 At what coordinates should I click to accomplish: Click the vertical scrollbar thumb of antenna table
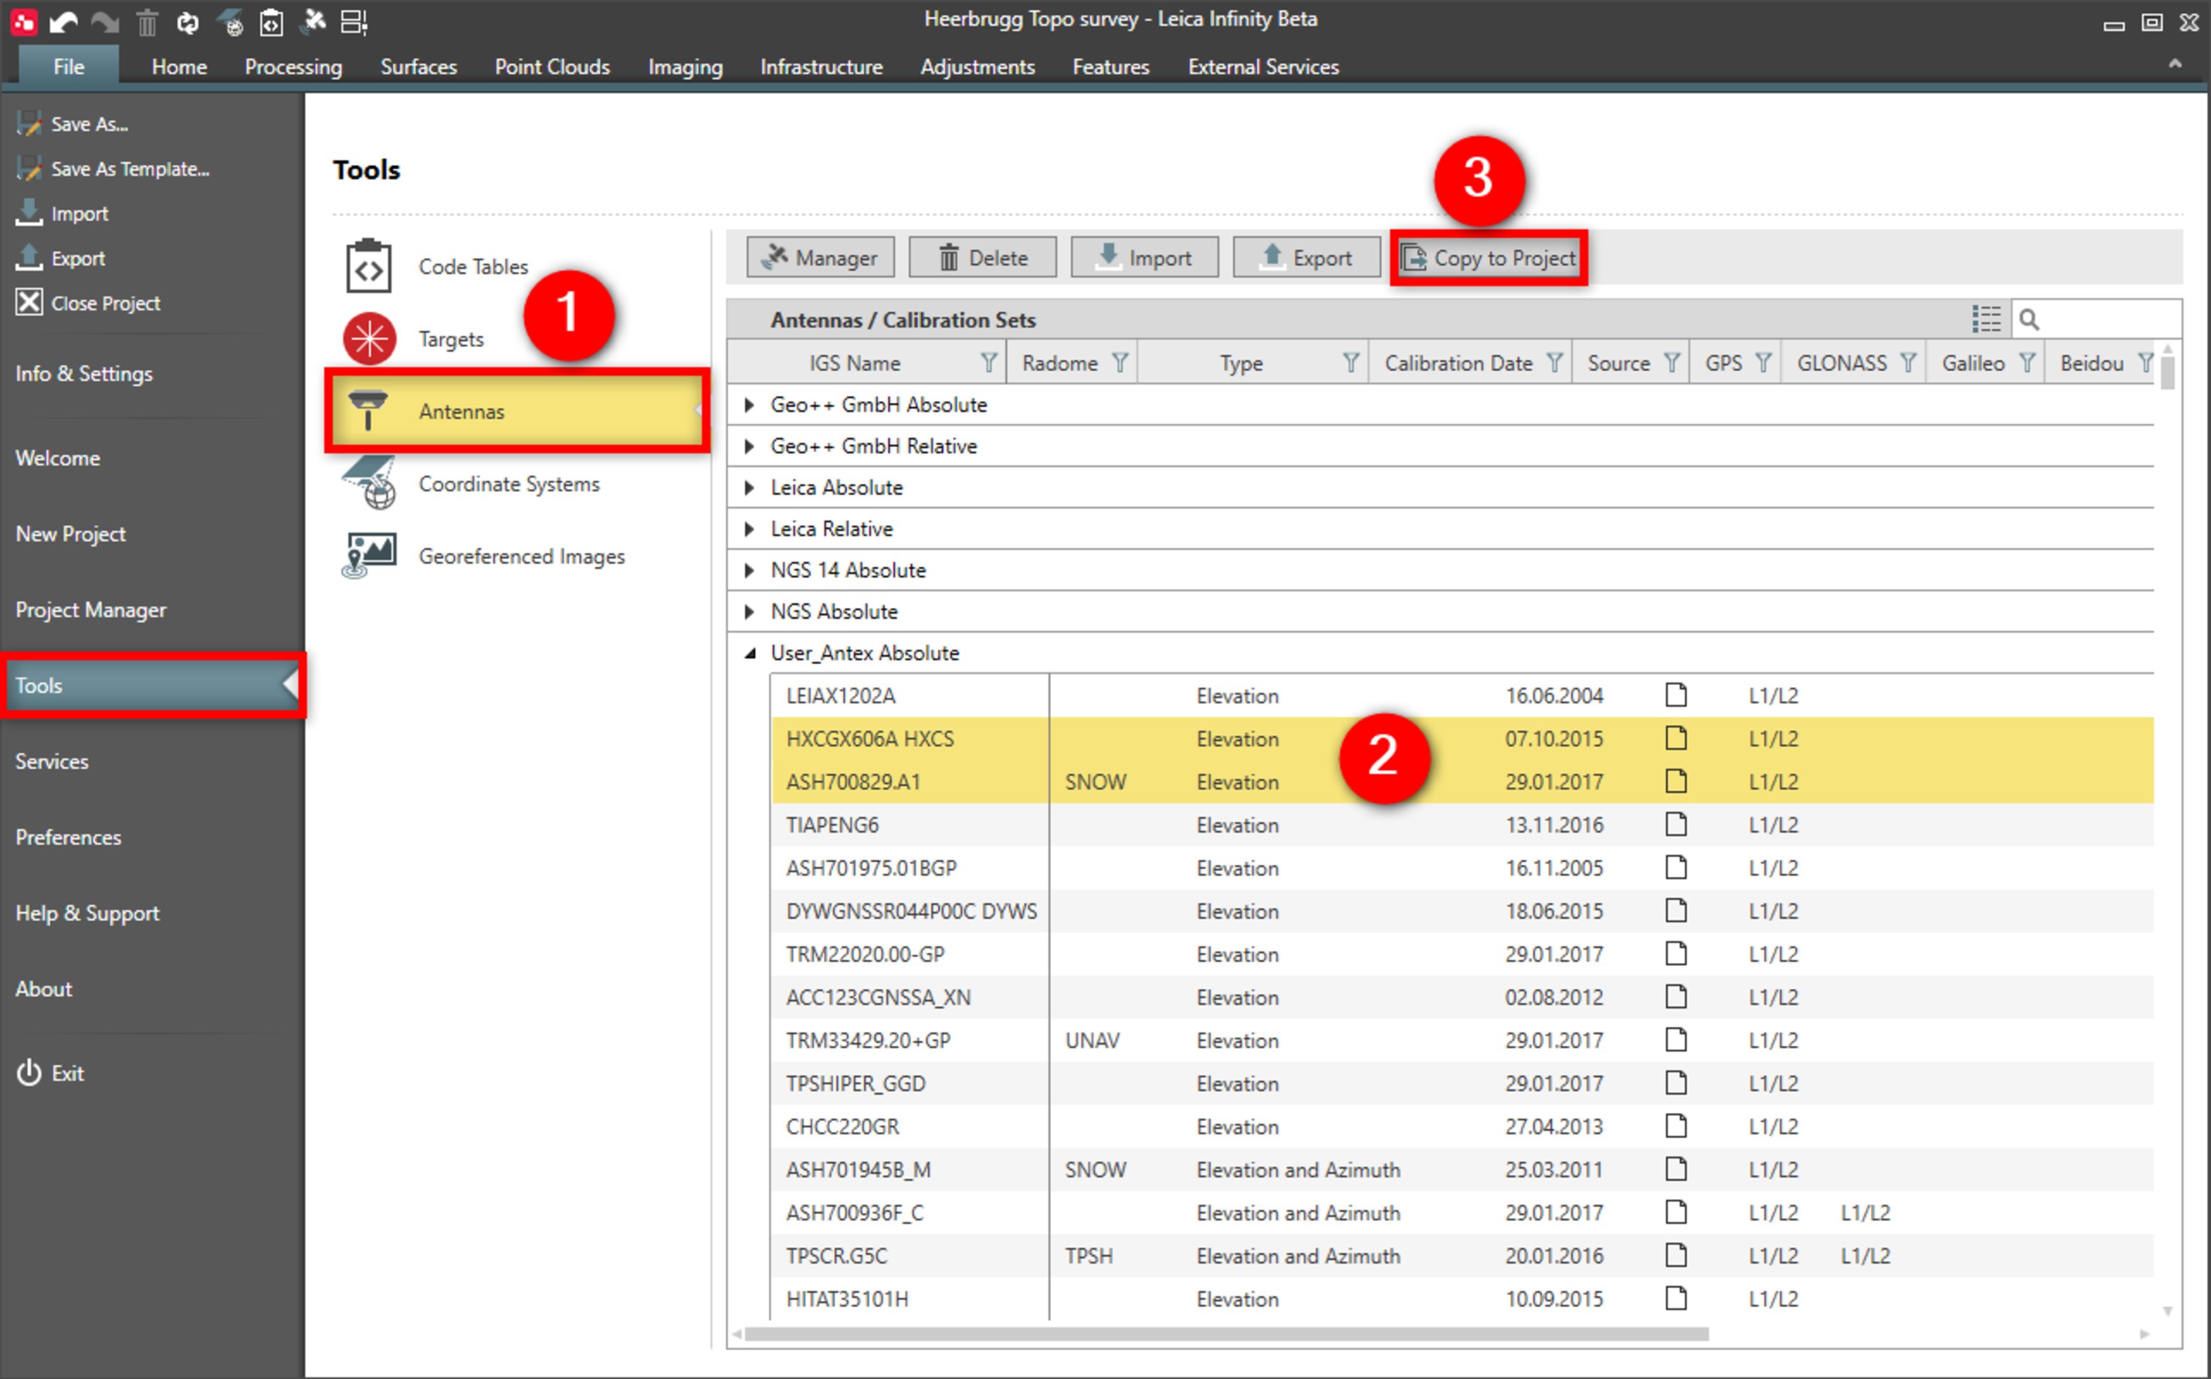click(2167, 372)
